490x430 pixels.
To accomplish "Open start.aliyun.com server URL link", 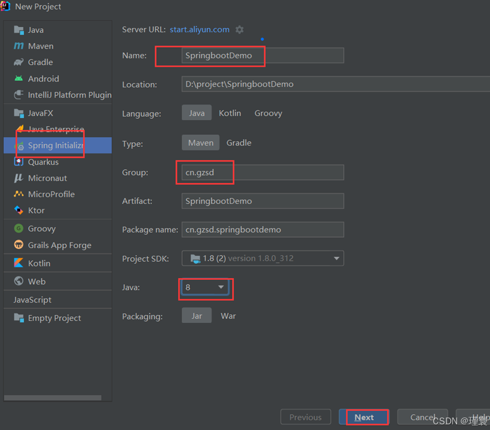I will [x=199, y=29].
